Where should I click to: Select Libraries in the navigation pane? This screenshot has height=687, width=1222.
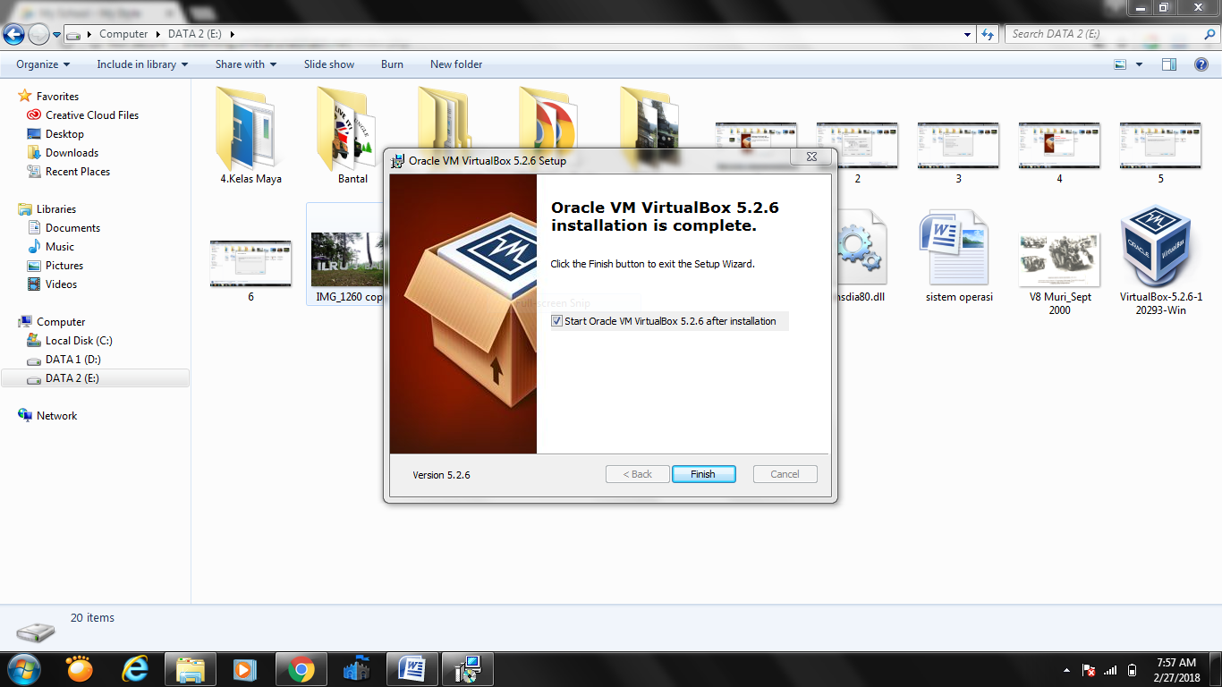pyautogui.click(x=56, y=209)
